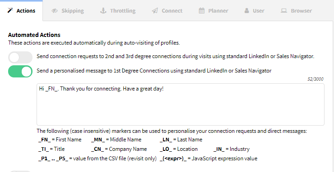Click the magic wand Actions icon
Screen dimensions: 334x172
10,10
